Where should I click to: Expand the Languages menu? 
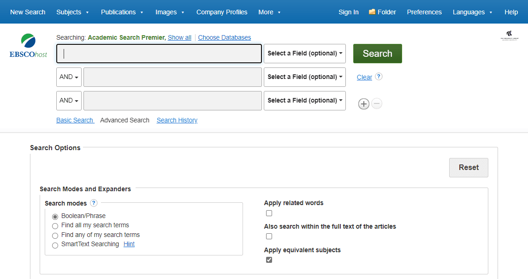pyautogui.click(x=472, y=12)
